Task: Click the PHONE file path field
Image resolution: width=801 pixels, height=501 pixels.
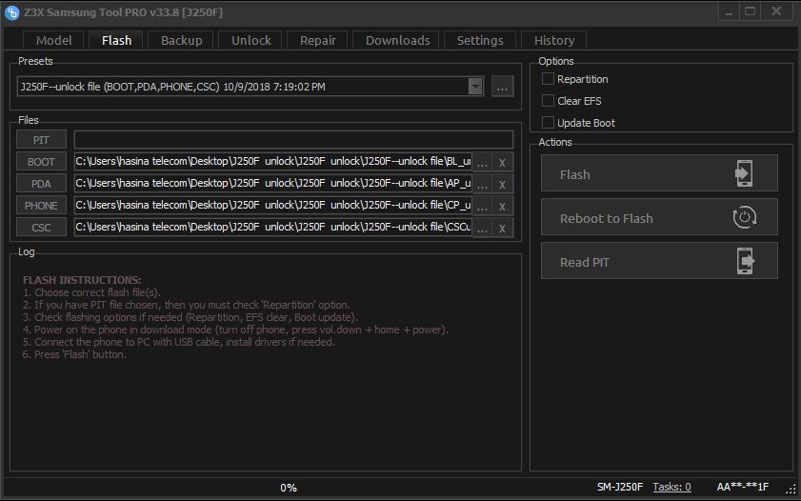Action: click(273, 206)
